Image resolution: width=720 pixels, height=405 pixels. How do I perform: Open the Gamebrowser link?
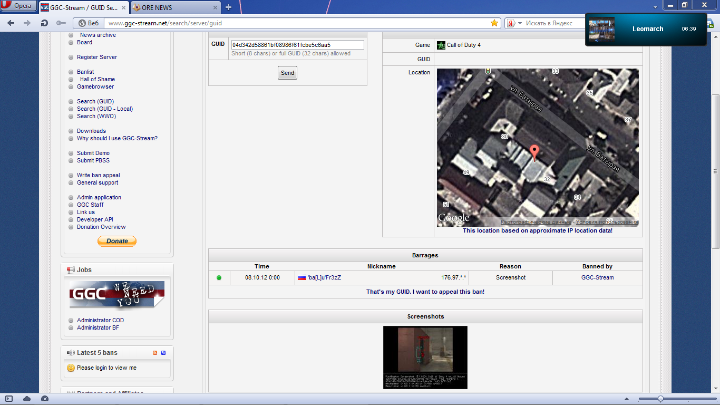click(x=95, y=86)
